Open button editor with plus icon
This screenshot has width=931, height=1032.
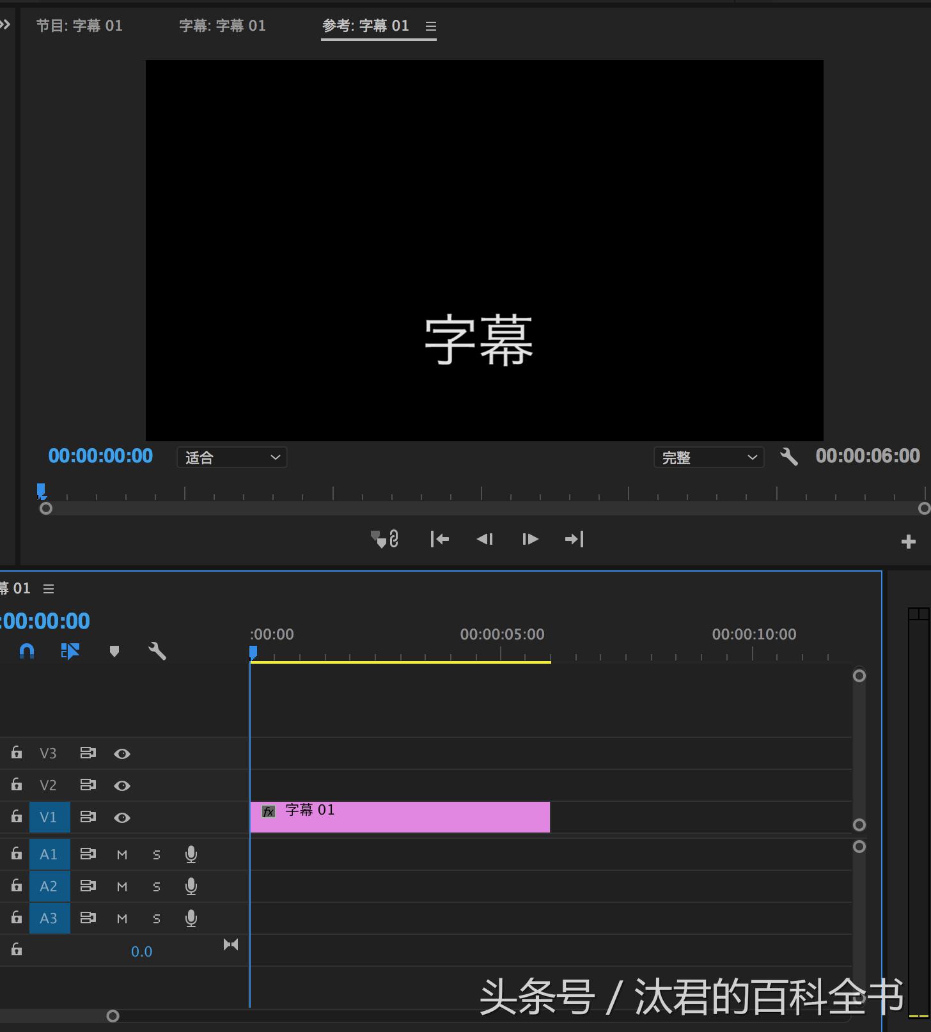click(x=908, y=542)
